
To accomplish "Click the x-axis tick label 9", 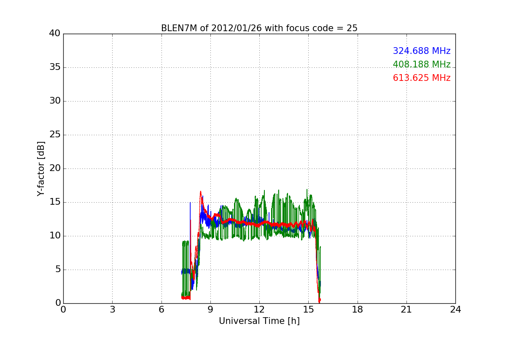I will point(210,310).
